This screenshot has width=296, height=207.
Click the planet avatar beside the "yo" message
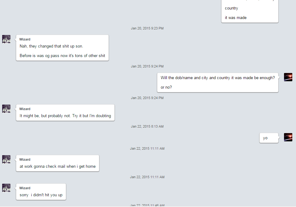pyautogui.click(x=288, y=137)
